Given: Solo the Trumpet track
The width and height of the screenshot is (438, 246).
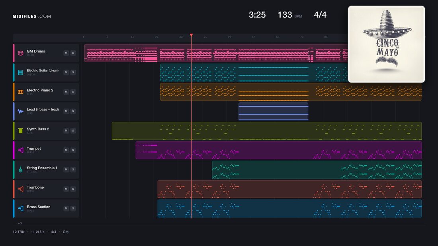Looking at the screenshot, I should tap(73, 150).
